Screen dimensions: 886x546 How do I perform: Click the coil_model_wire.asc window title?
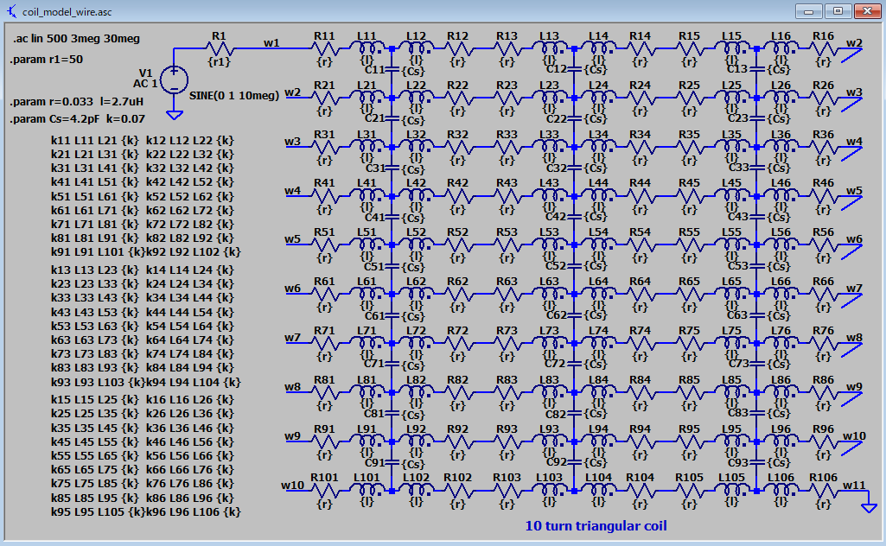[x=67, y=12]
